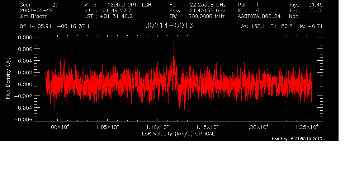The width and height of the screenshot is (345, 176).
Task: Click the -0.004 y-axis tick label
Action: point(23,108)
